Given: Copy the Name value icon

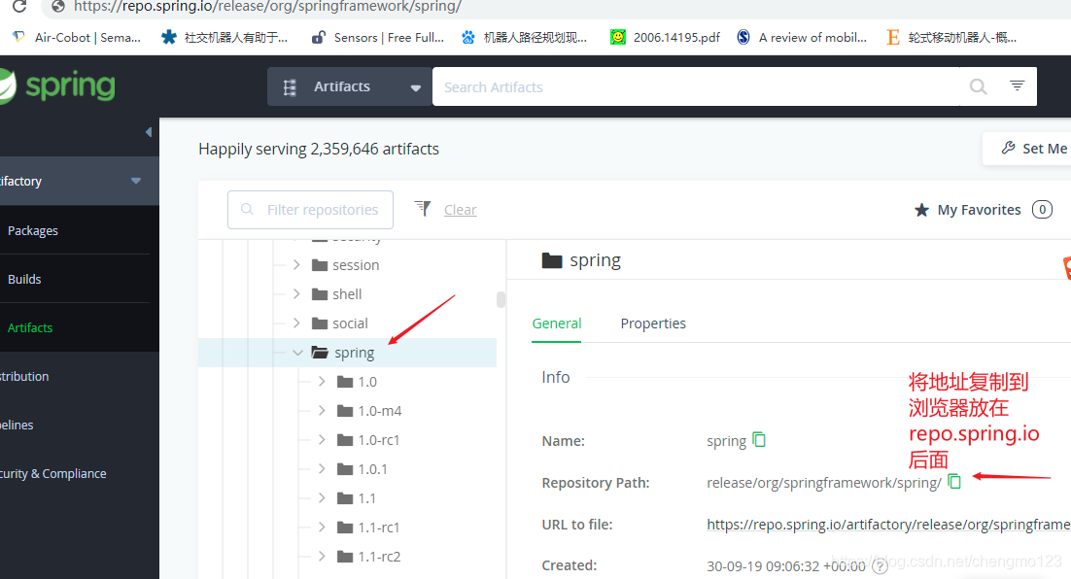Looking at the screenshot, I should coord(759,440).
